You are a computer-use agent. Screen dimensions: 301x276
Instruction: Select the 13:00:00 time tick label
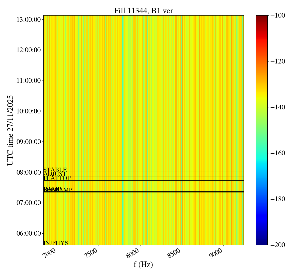[29, 20]
